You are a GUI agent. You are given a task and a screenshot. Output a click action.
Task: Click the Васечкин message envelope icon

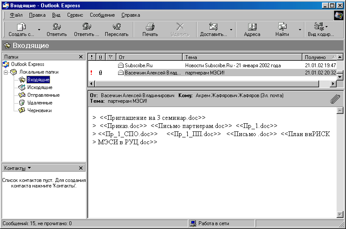121,72
